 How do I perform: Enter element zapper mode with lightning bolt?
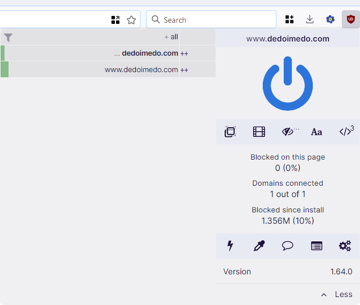pyautogui.click(x=230, y=246)
